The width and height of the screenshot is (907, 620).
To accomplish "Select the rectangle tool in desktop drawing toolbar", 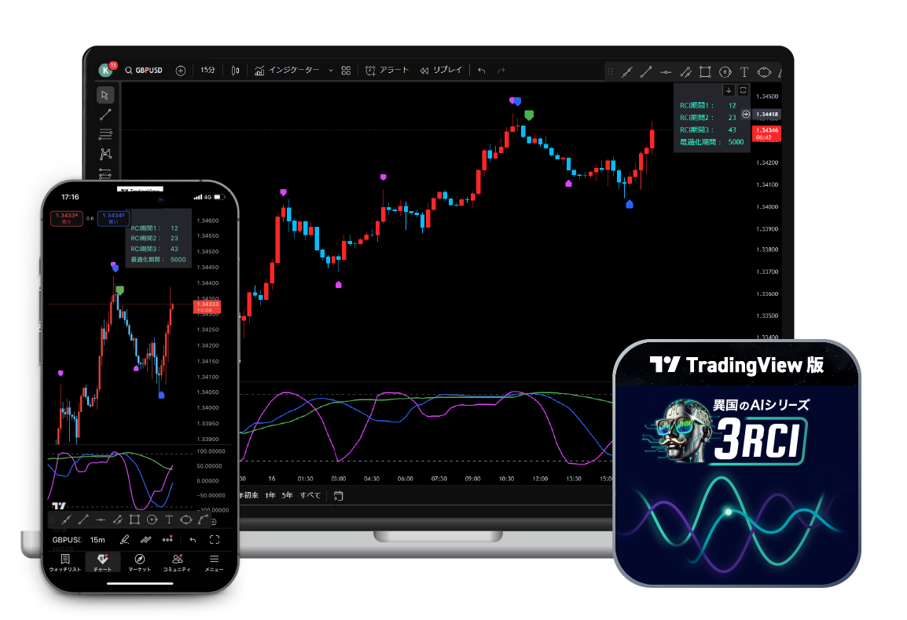I will click(x=705, y=71).
